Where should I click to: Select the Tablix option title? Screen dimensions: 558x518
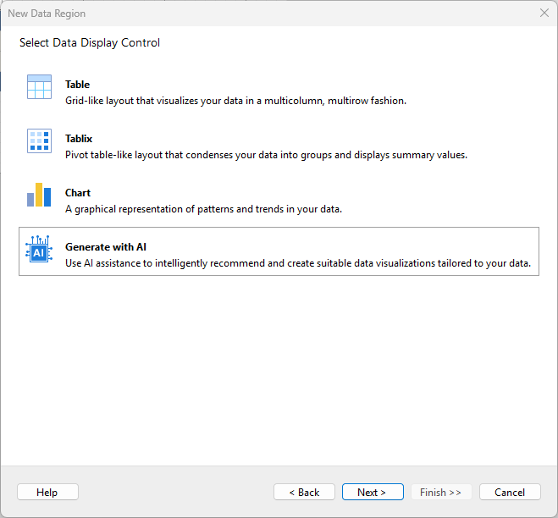tap(79, 139)
